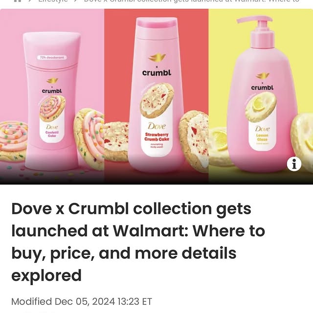Open the Lifestyle breadcrumb link

pyautogui.click(x=53, y=1)
